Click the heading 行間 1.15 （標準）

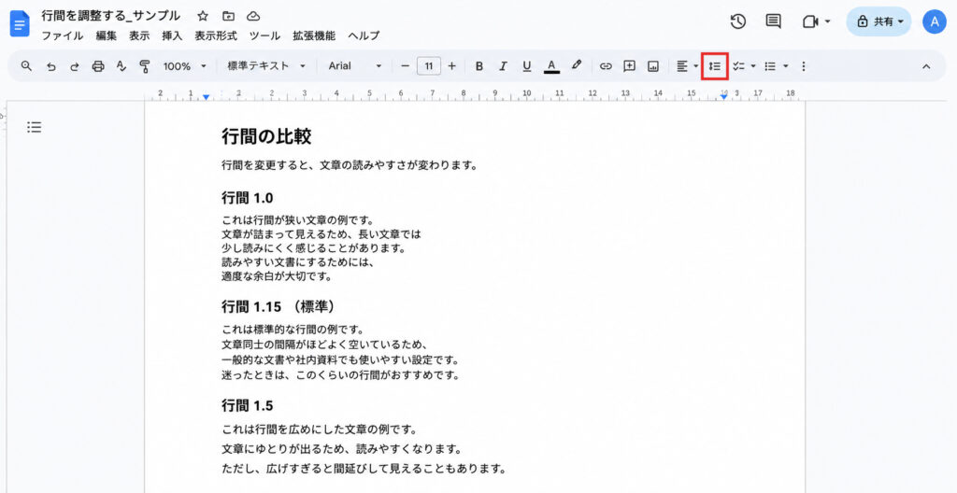pyautogui.click(x=279, y=305)
